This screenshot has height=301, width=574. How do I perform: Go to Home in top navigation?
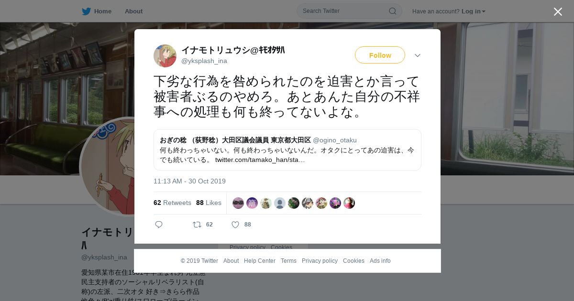tap(103, 11)
